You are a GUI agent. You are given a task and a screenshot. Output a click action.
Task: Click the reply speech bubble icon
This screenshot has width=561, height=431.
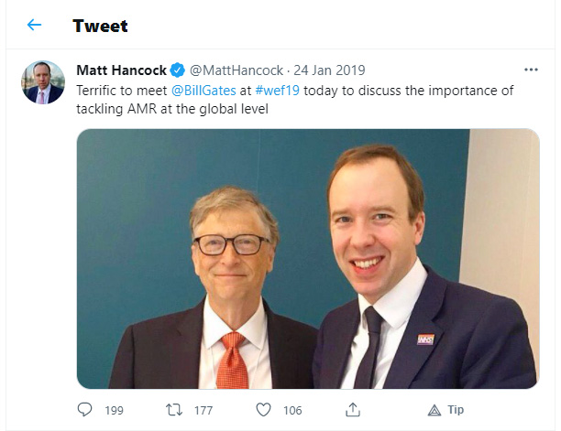coord(85,410)
